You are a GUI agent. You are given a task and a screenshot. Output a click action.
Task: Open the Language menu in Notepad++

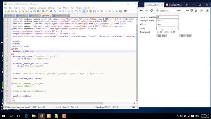[x=42, y=8]
